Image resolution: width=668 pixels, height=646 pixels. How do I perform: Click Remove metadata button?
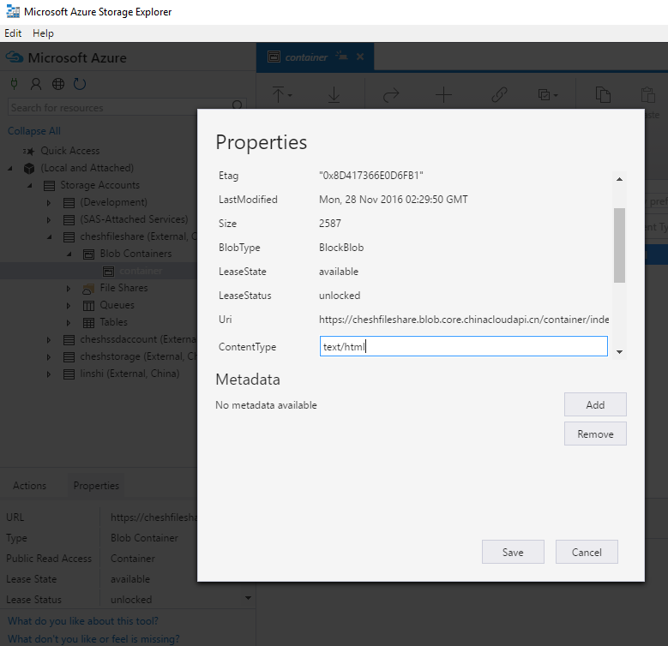[595, 434]
